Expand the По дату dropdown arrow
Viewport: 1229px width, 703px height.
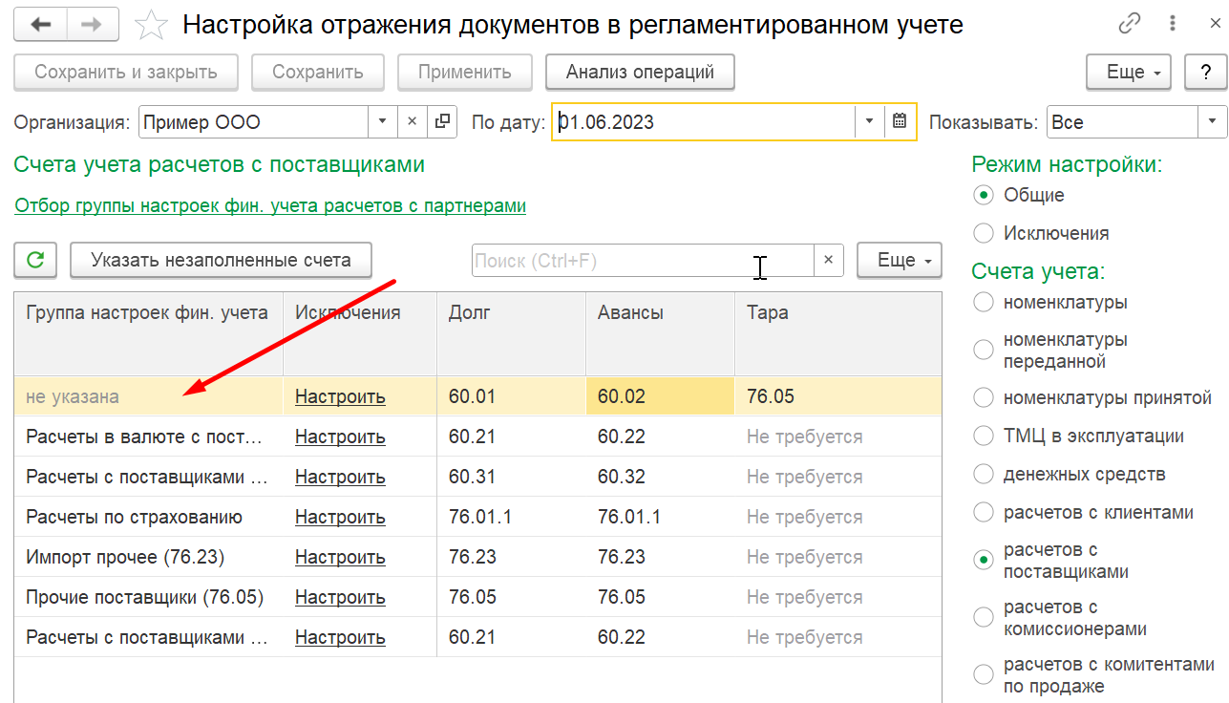click(870, 122)
